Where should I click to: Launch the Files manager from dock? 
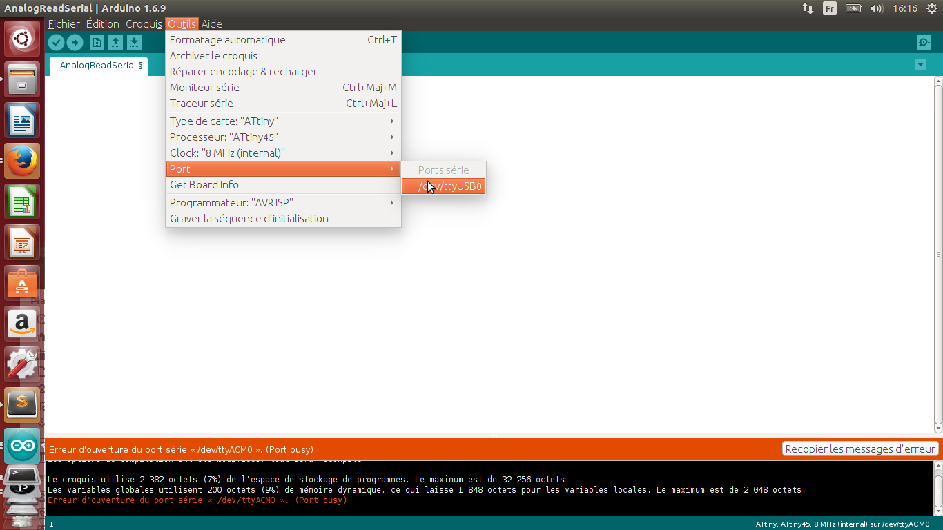pyautogui.click(x=23, y=80)
